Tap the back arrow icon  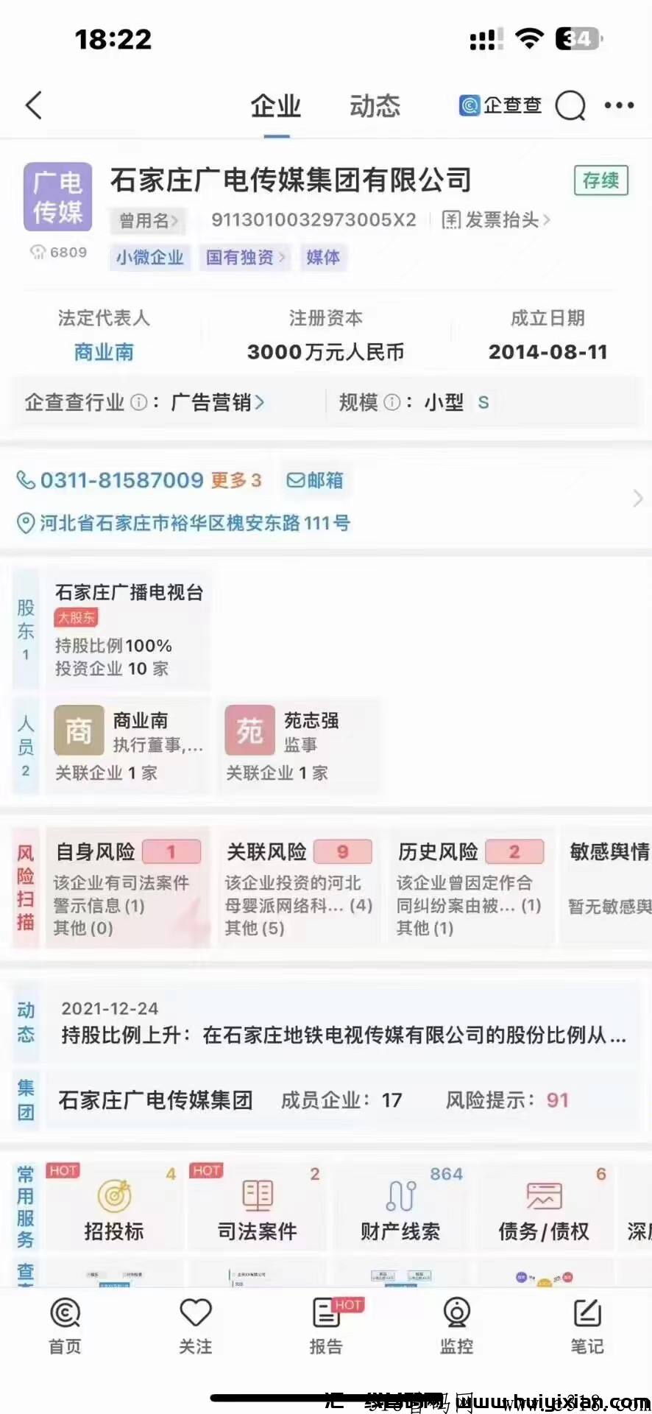(34, 105)
